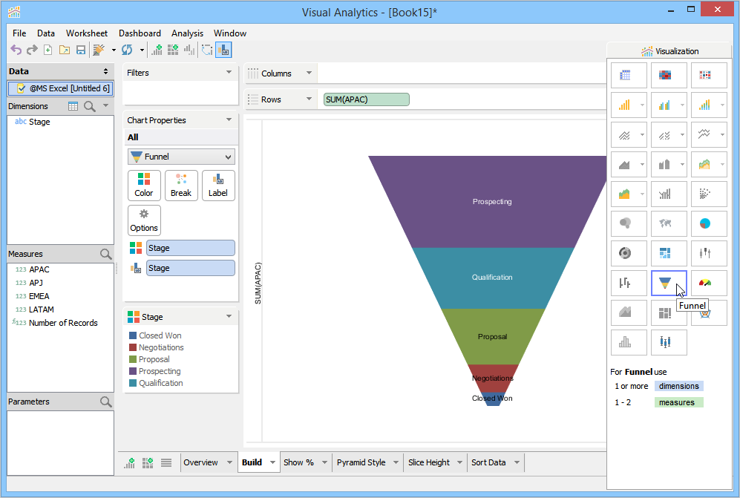The image size is (740, 498).
Task: Choose the candlestick chart visualization icon
Action: coord(708,254)
